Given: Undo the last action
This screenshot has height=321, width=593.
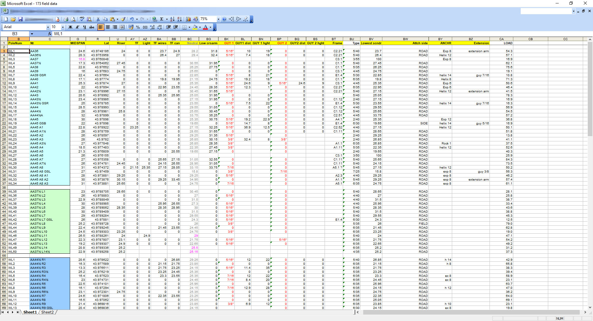Looking at the screenshot, I should coord(132,19).
